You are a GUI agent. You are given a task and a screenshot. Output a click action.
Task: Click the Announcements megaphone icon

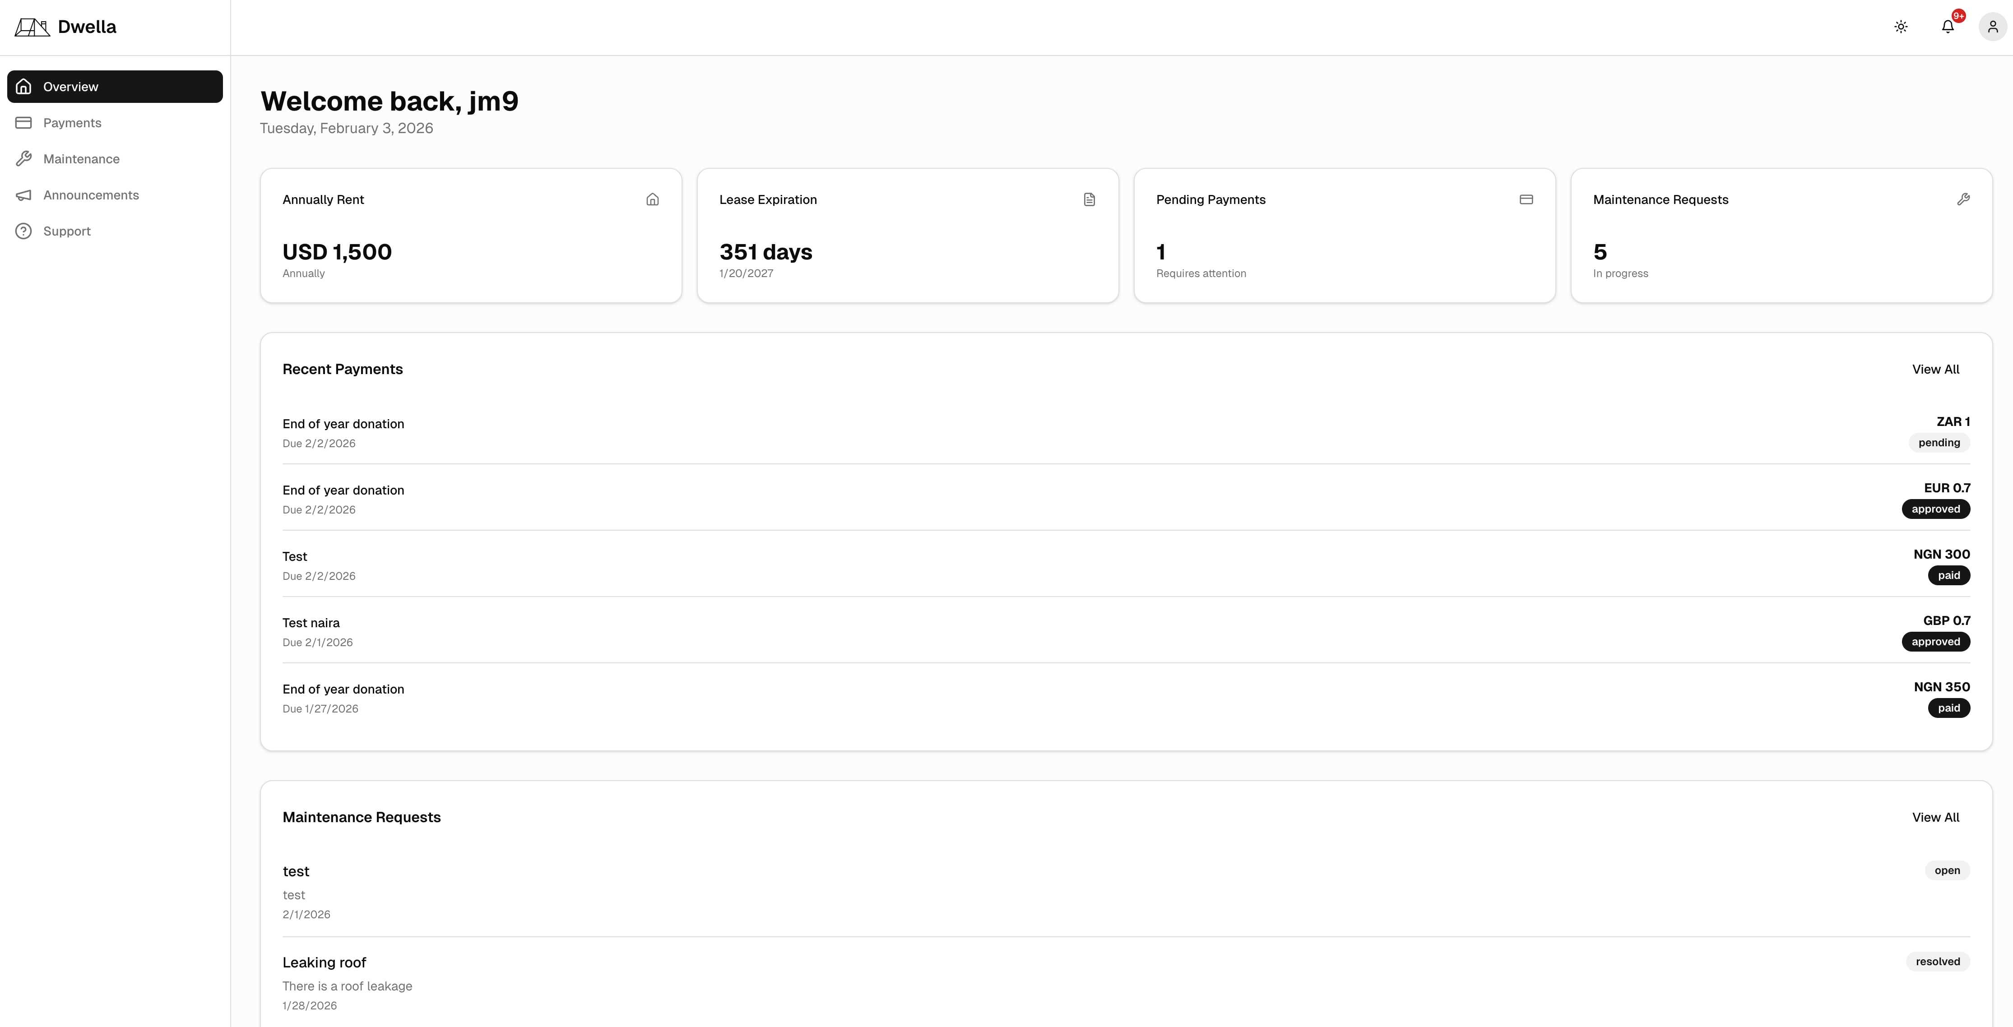pos(23,195)
